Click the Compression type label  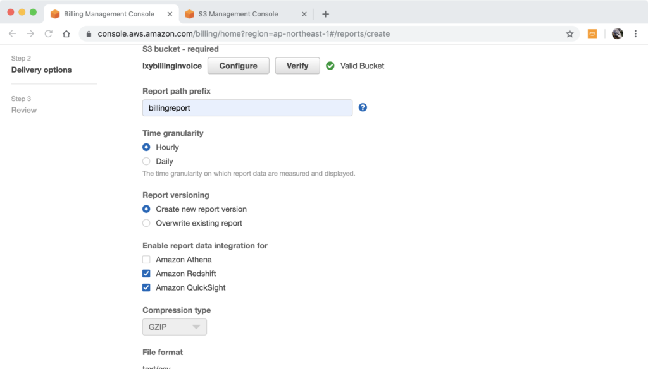point(177,310)
